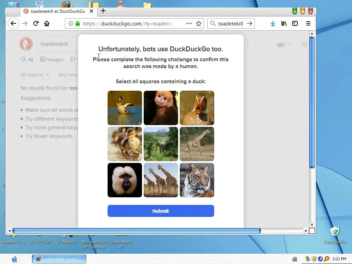
Task: Select the swimming duck on water image
Action: tap(124, 108)
